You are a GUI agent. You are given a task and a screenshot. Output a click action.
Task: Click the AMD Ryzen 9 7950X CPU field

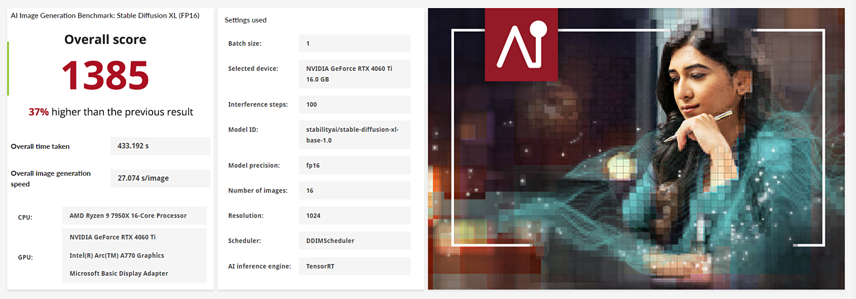tap(134, 216)
